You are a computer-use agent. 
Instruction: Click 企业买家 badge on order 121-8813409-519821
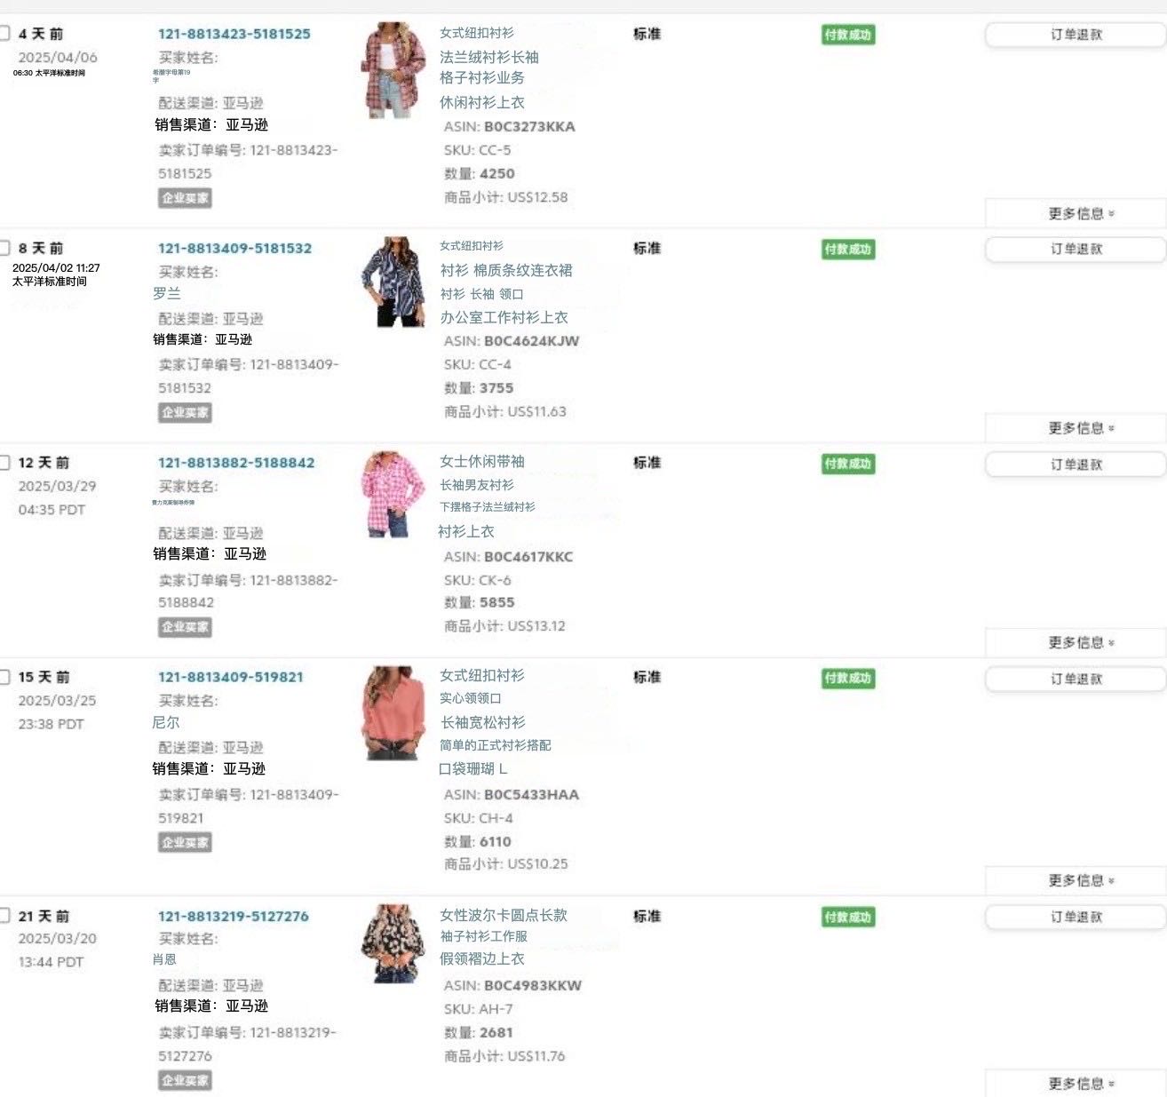click(185, 842)
